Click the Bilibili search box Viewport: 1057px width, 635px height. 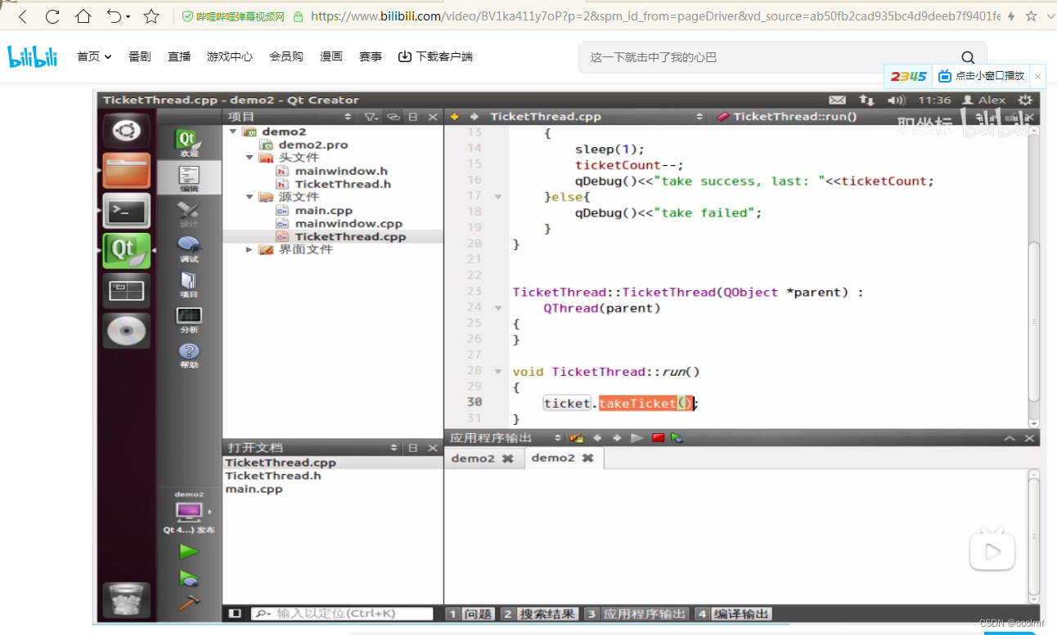coord(782,57)
